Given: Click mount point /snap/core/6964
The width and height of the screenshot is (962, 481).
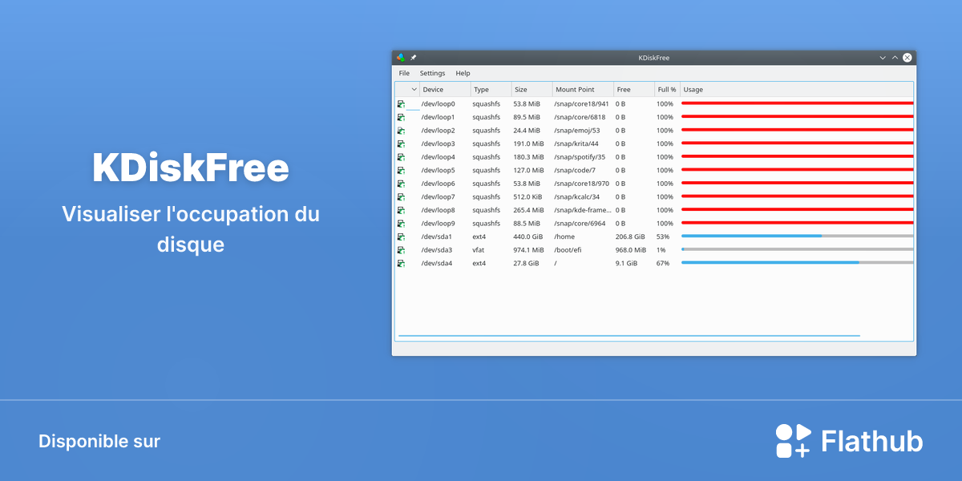Looking at the screenshot, I should (580, 223).
